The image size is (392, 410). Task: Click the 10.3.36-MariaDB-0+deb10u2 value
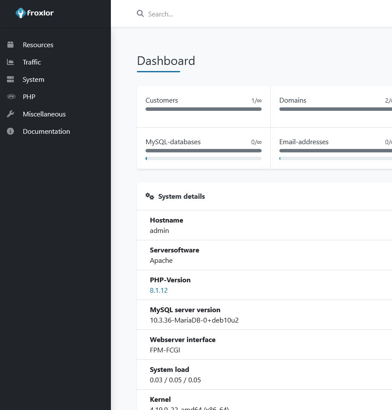click(194, 320)
